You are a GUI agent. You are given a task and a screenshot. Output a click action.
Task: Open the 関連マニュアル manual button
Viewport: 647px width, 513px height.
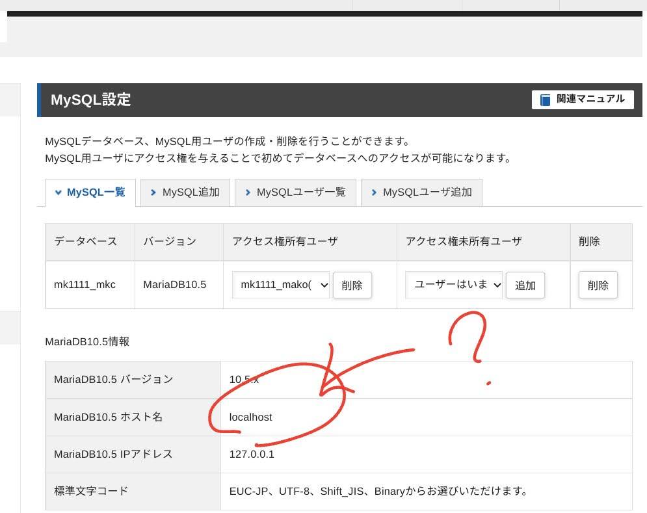[x=582, y=99]
